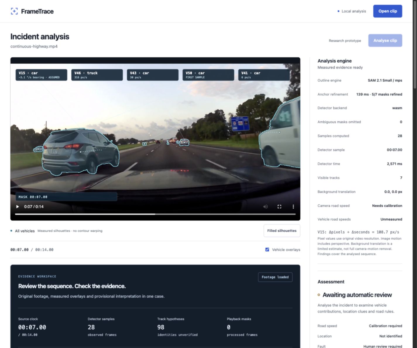Click the Source clock 00:07.00 value
The width and height of the screenshot is (417, 348).
32,327
